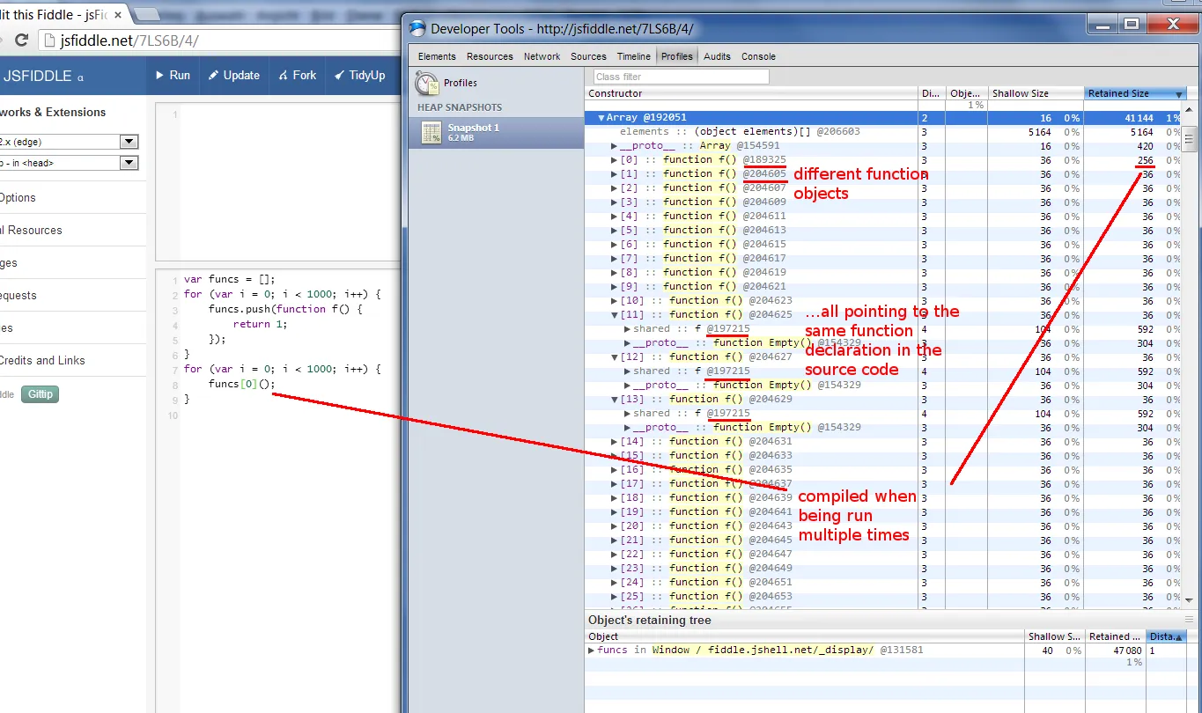Image resolution: width=1202 pixels, height=713 pixels.
Task: Close the Developer Tools window
Action: pyautogui.click(x=1172, y=24)
